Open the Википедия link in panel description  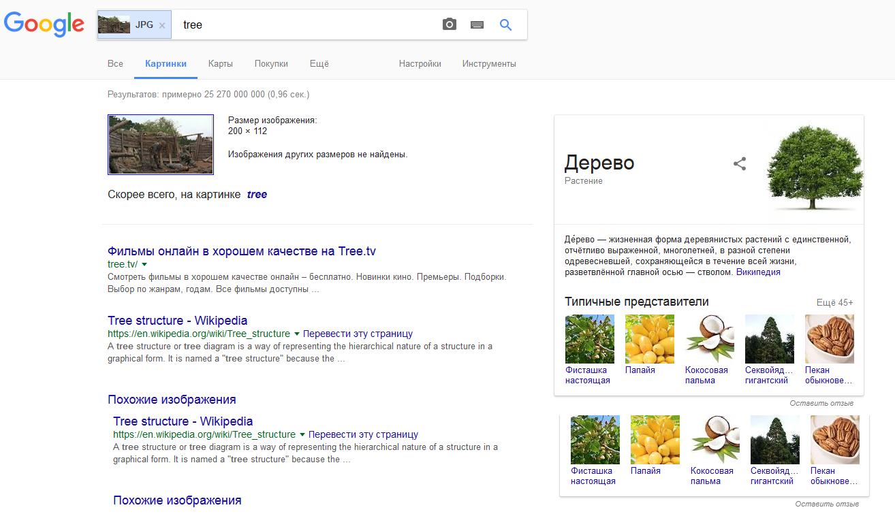point(758,272)
